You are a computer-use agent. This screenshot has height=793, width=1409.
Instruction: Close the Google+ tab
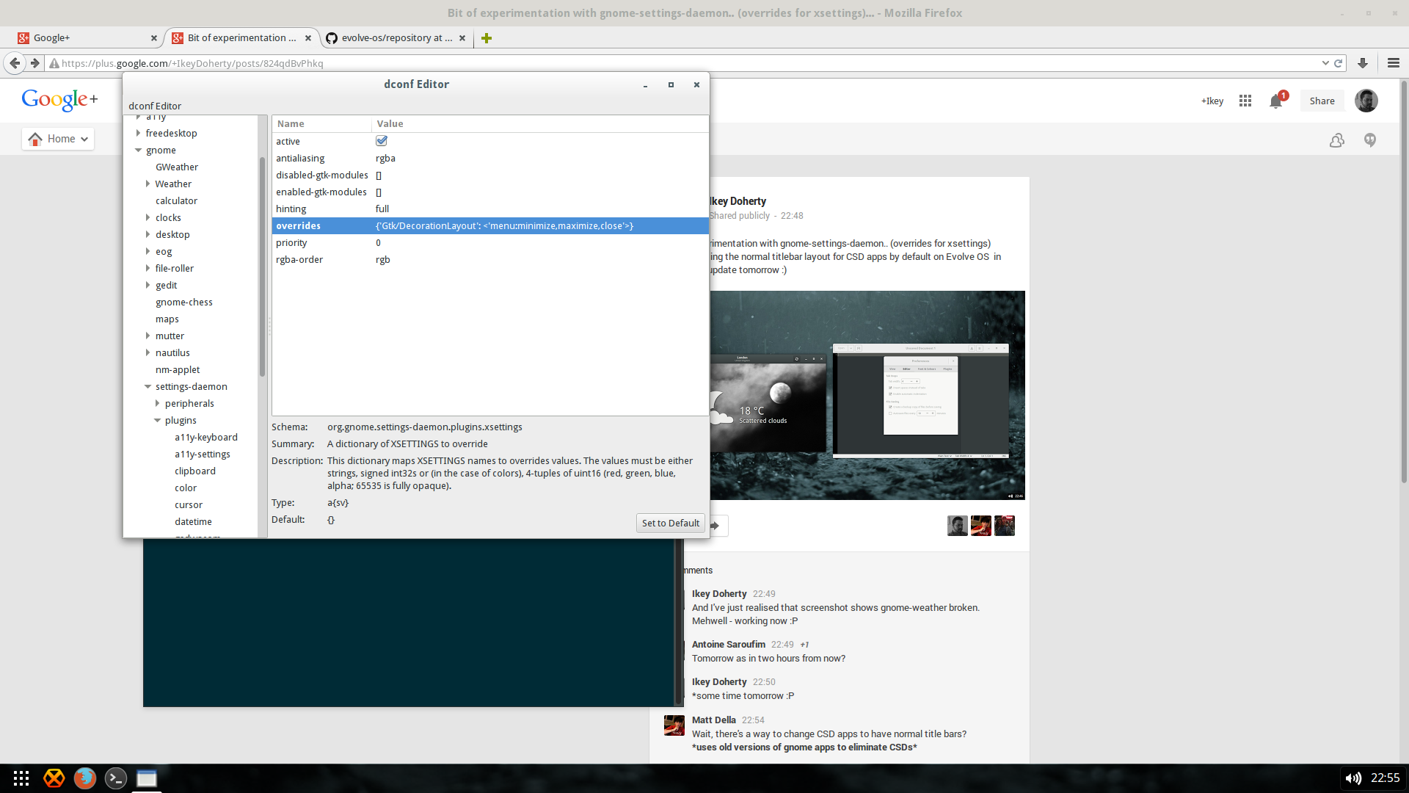pos(153,38)
